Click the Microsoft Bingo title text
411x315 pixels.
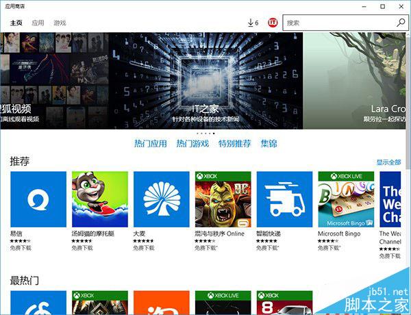coord(339,234)
